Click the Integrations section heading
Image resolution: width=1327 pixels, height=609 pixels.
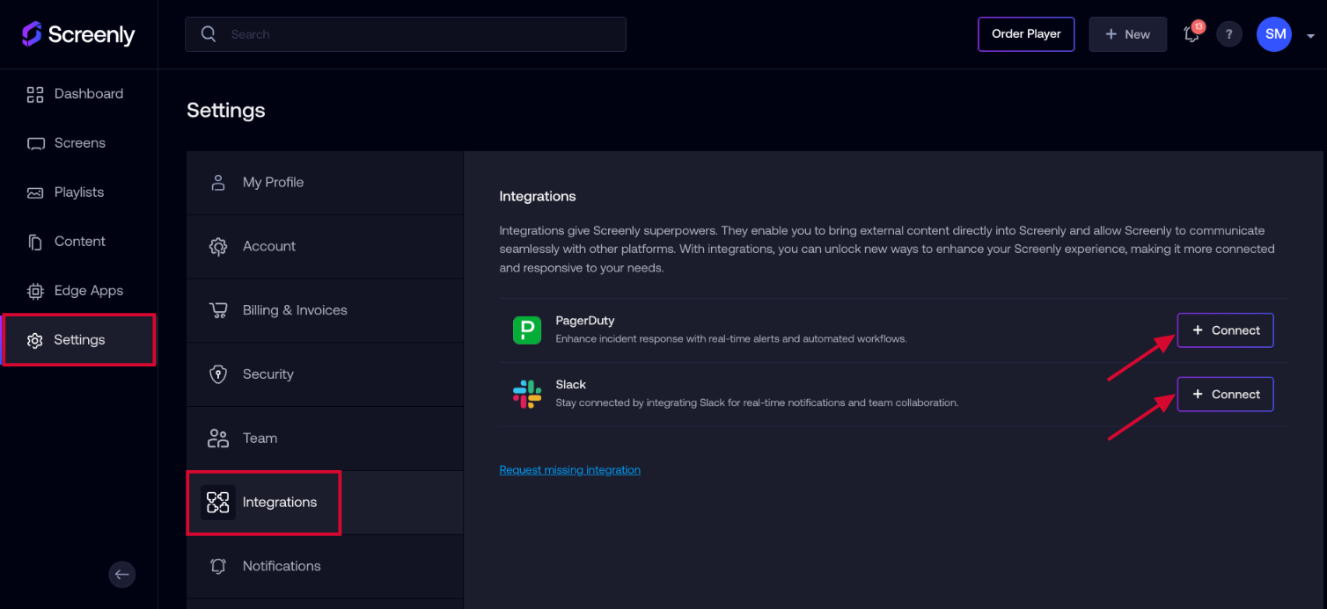point(538,196)
